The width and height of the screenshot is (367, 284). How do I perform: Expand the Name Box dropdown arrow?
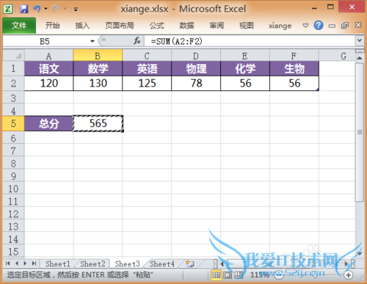tap(92, 41)
